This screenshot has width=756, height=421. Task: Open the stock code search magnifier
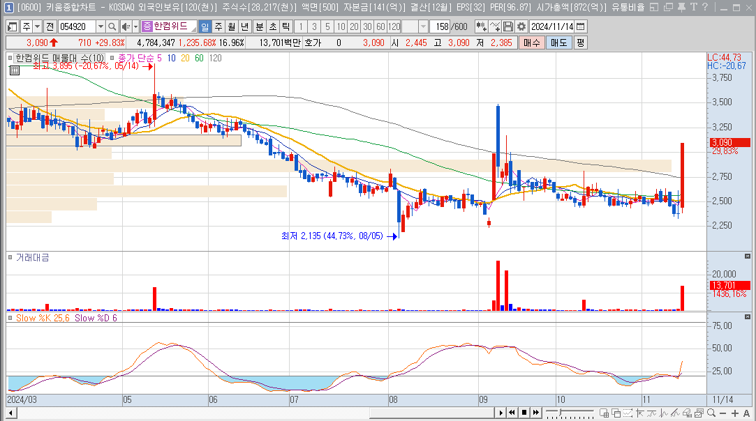tap(112, 26)
